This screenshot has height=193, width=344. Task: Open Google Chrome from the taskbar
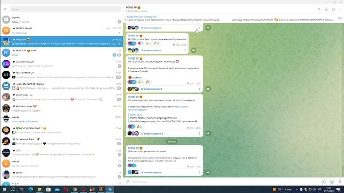75,189
